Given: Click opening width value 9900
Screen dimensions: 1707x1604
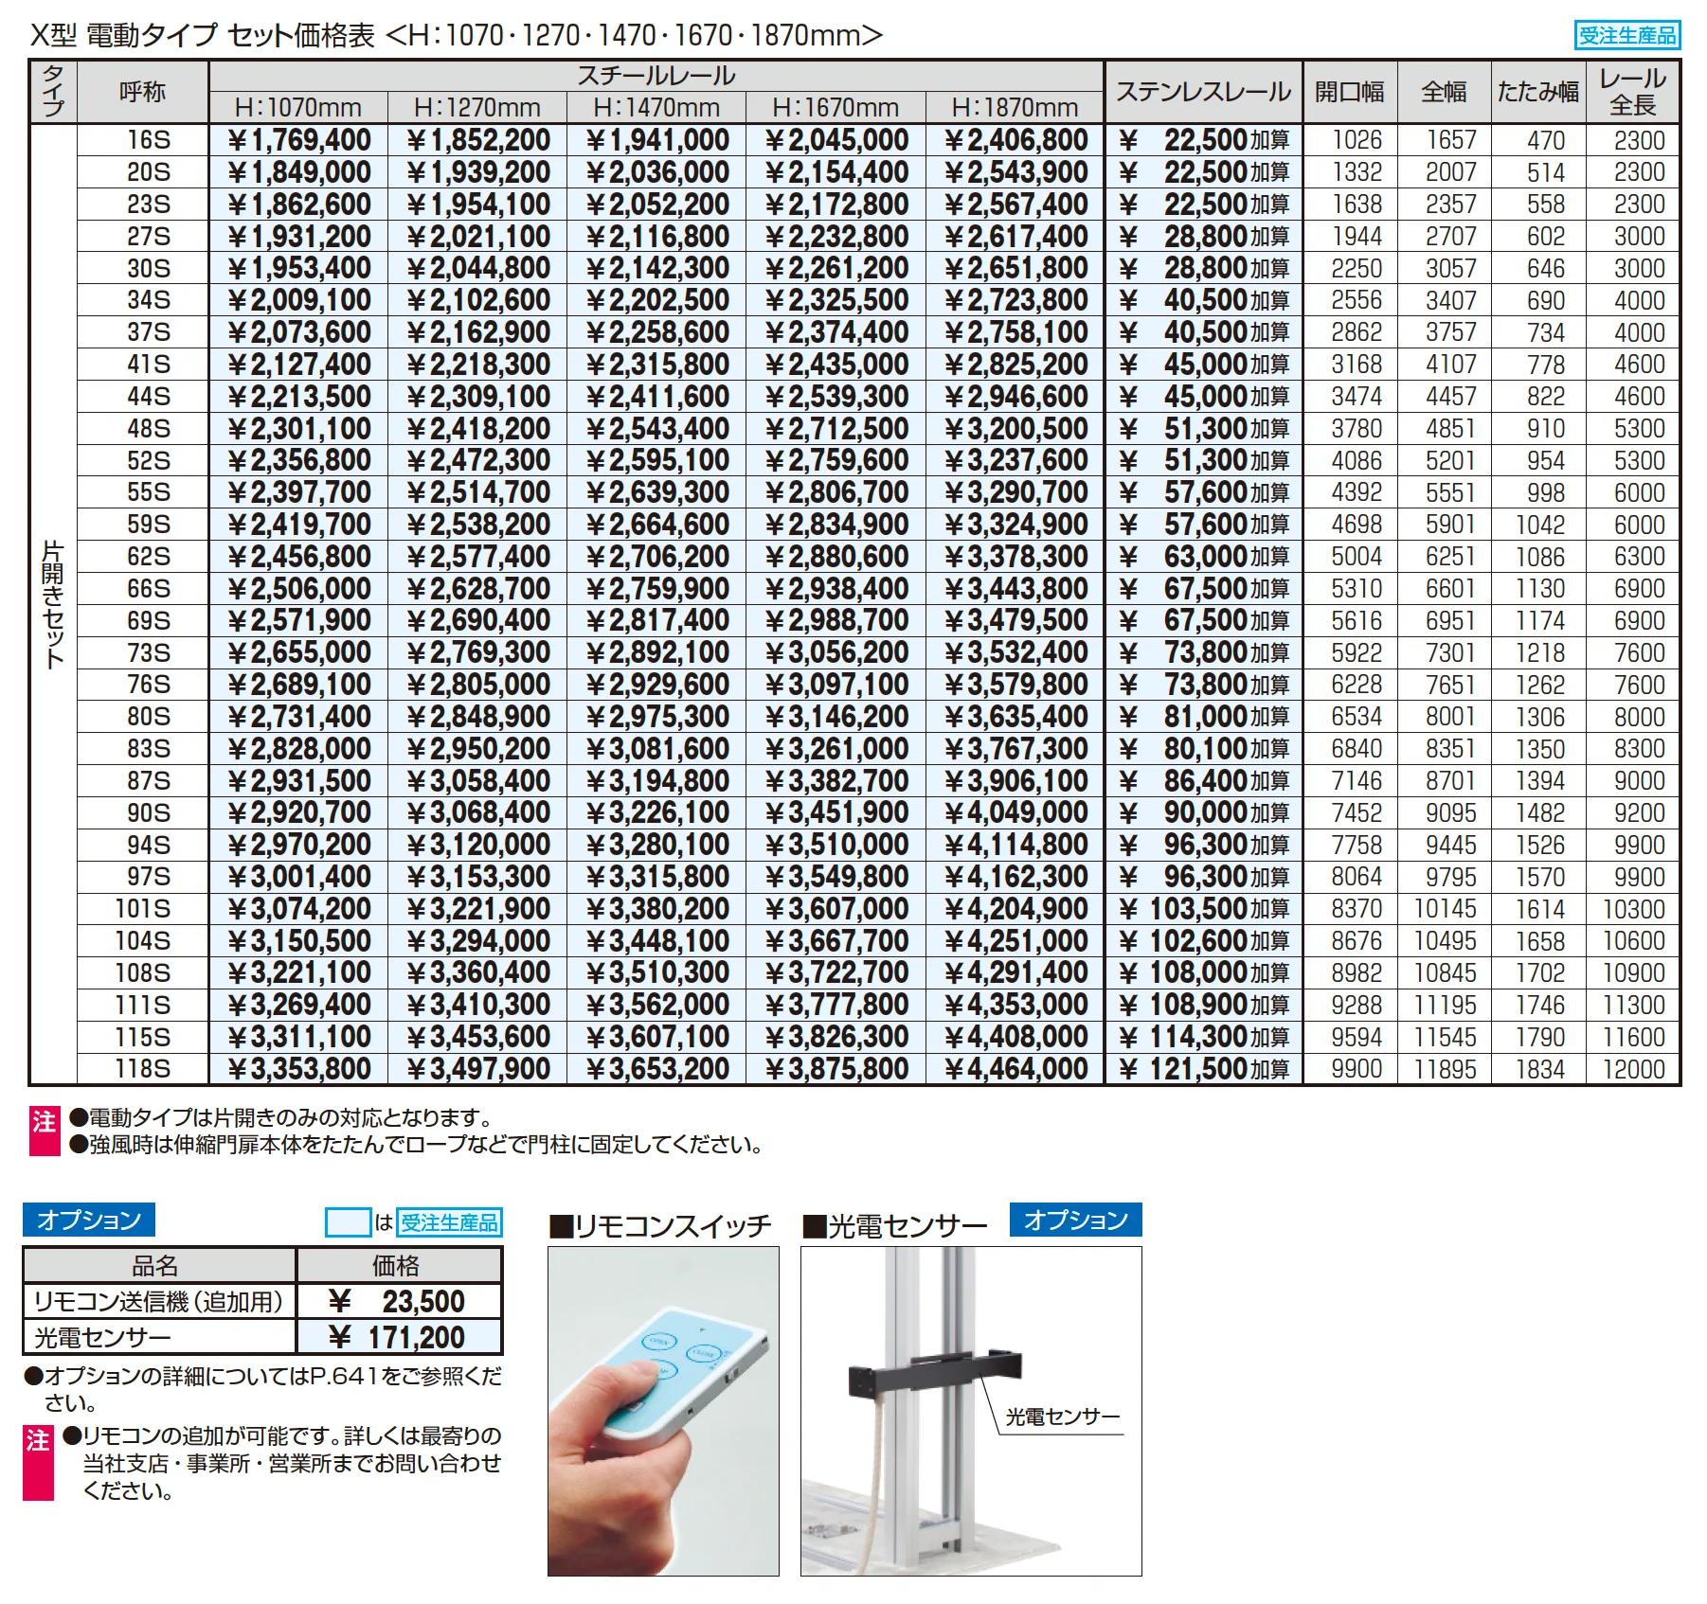Looking at the screenshot, I should pyautogui.click(x=1357, y=1069).
